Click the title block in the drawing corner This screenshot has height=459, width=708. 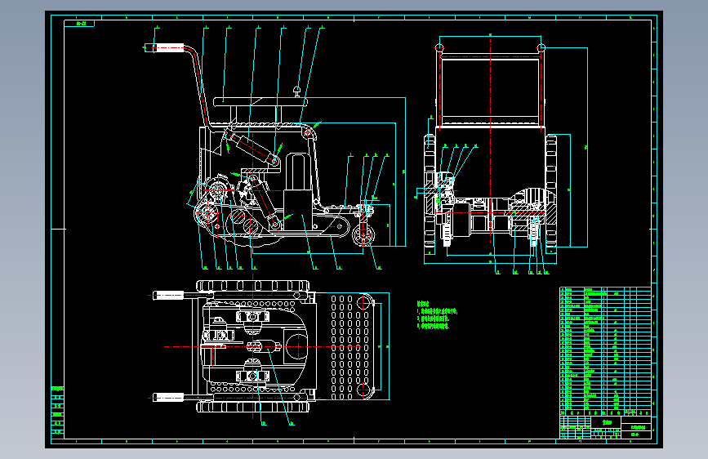click(x=605, y=427)
